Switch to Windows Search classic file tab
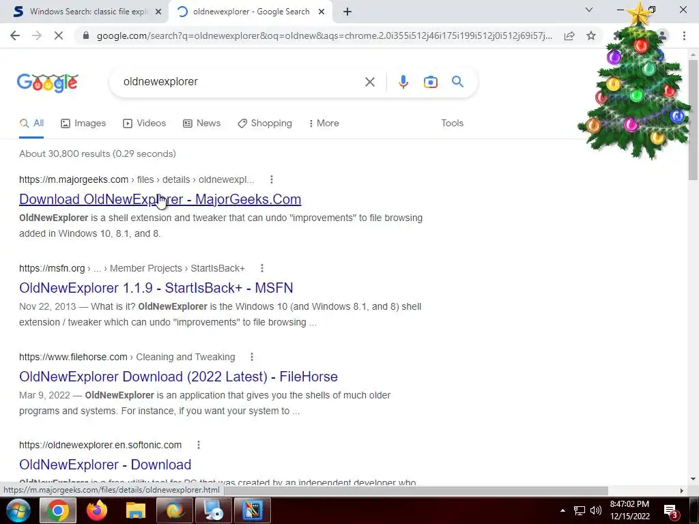Screen dimensions: 699x524 pyautogui.click(x=84, y=12)
